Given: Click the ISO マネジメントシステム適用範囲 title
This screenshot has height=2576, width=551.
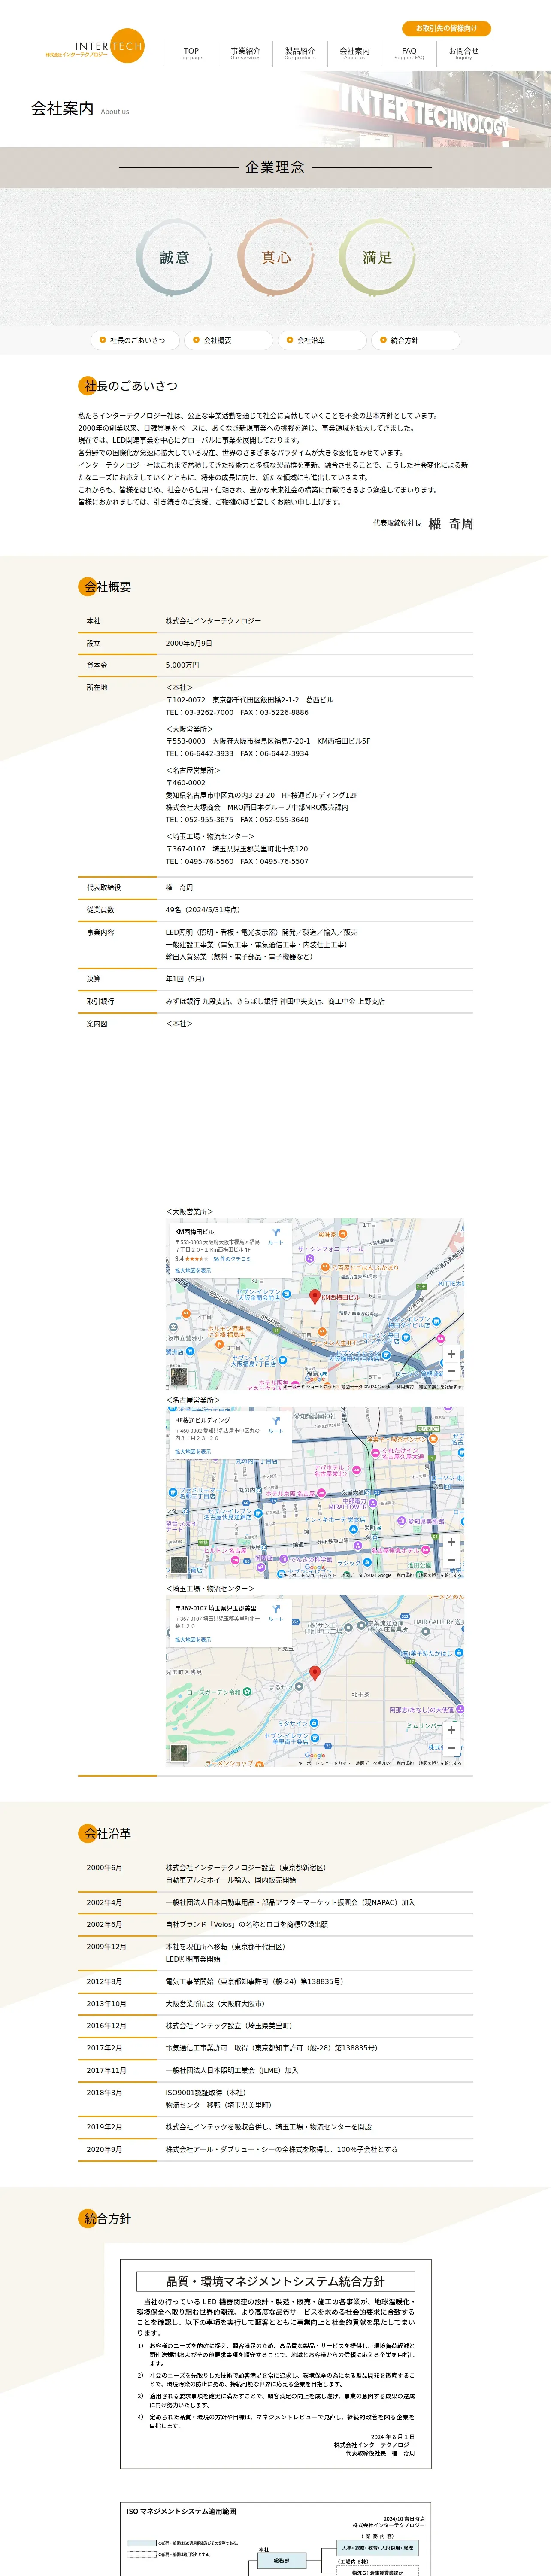Looking at the screenshot, I should (x=181, y=2511).
